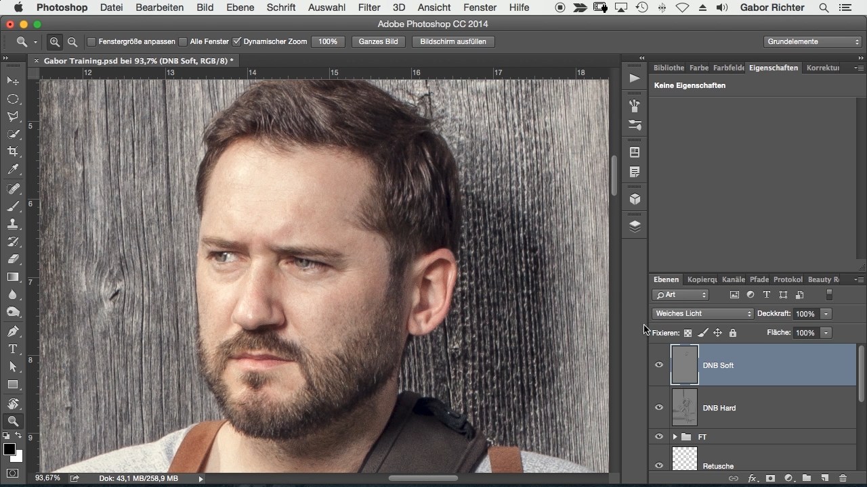867x487 pixels.
Task: Open the Ebene menu
Action: (x=240, y=7)
